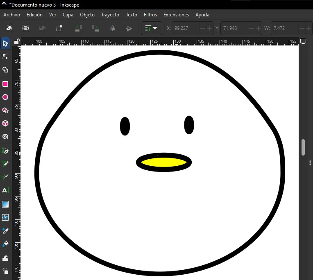
Task: Open the Filtros menu
Action: tap(150, 15)
